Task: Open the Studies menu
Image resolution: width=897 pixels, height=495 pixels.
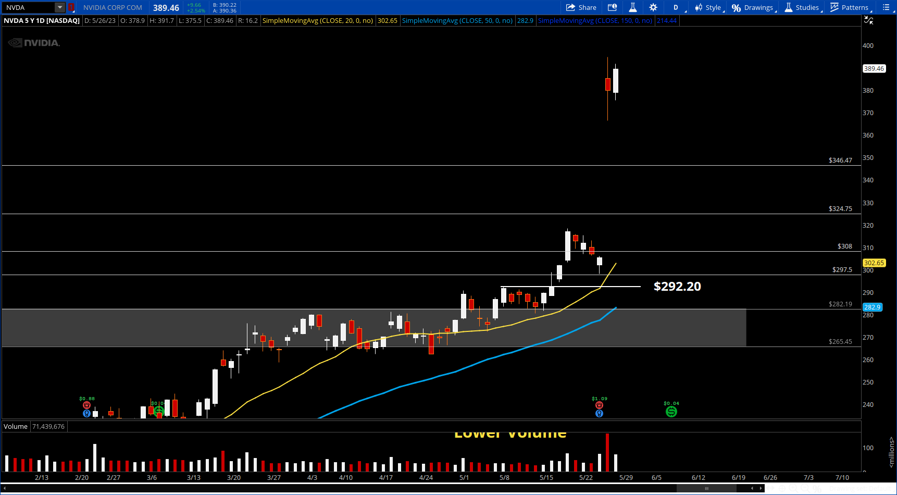Action: coord(803,7)
